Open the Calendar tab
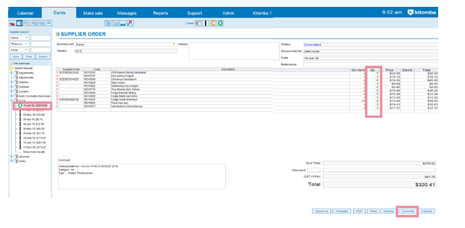 point(25,13)
